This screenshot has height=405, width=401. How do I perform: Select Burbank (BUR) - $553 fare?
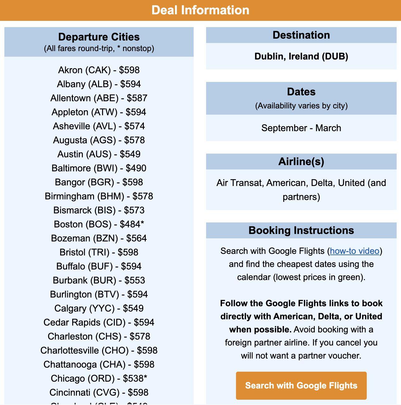pyautogui.click(x=99, y=280)
